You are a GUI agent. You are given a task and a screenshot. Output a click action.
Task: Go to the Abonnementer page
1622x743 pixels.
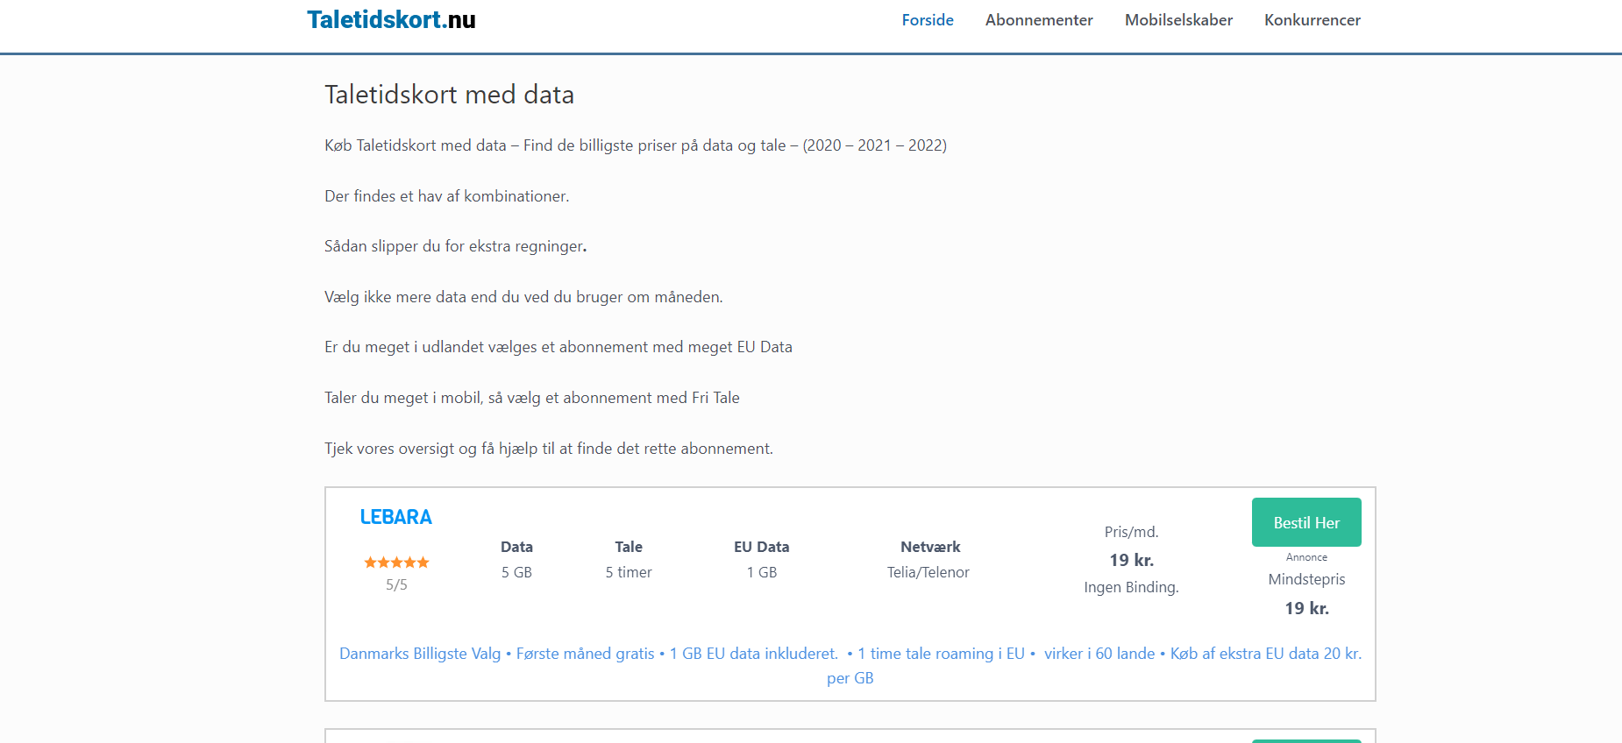1038,20
